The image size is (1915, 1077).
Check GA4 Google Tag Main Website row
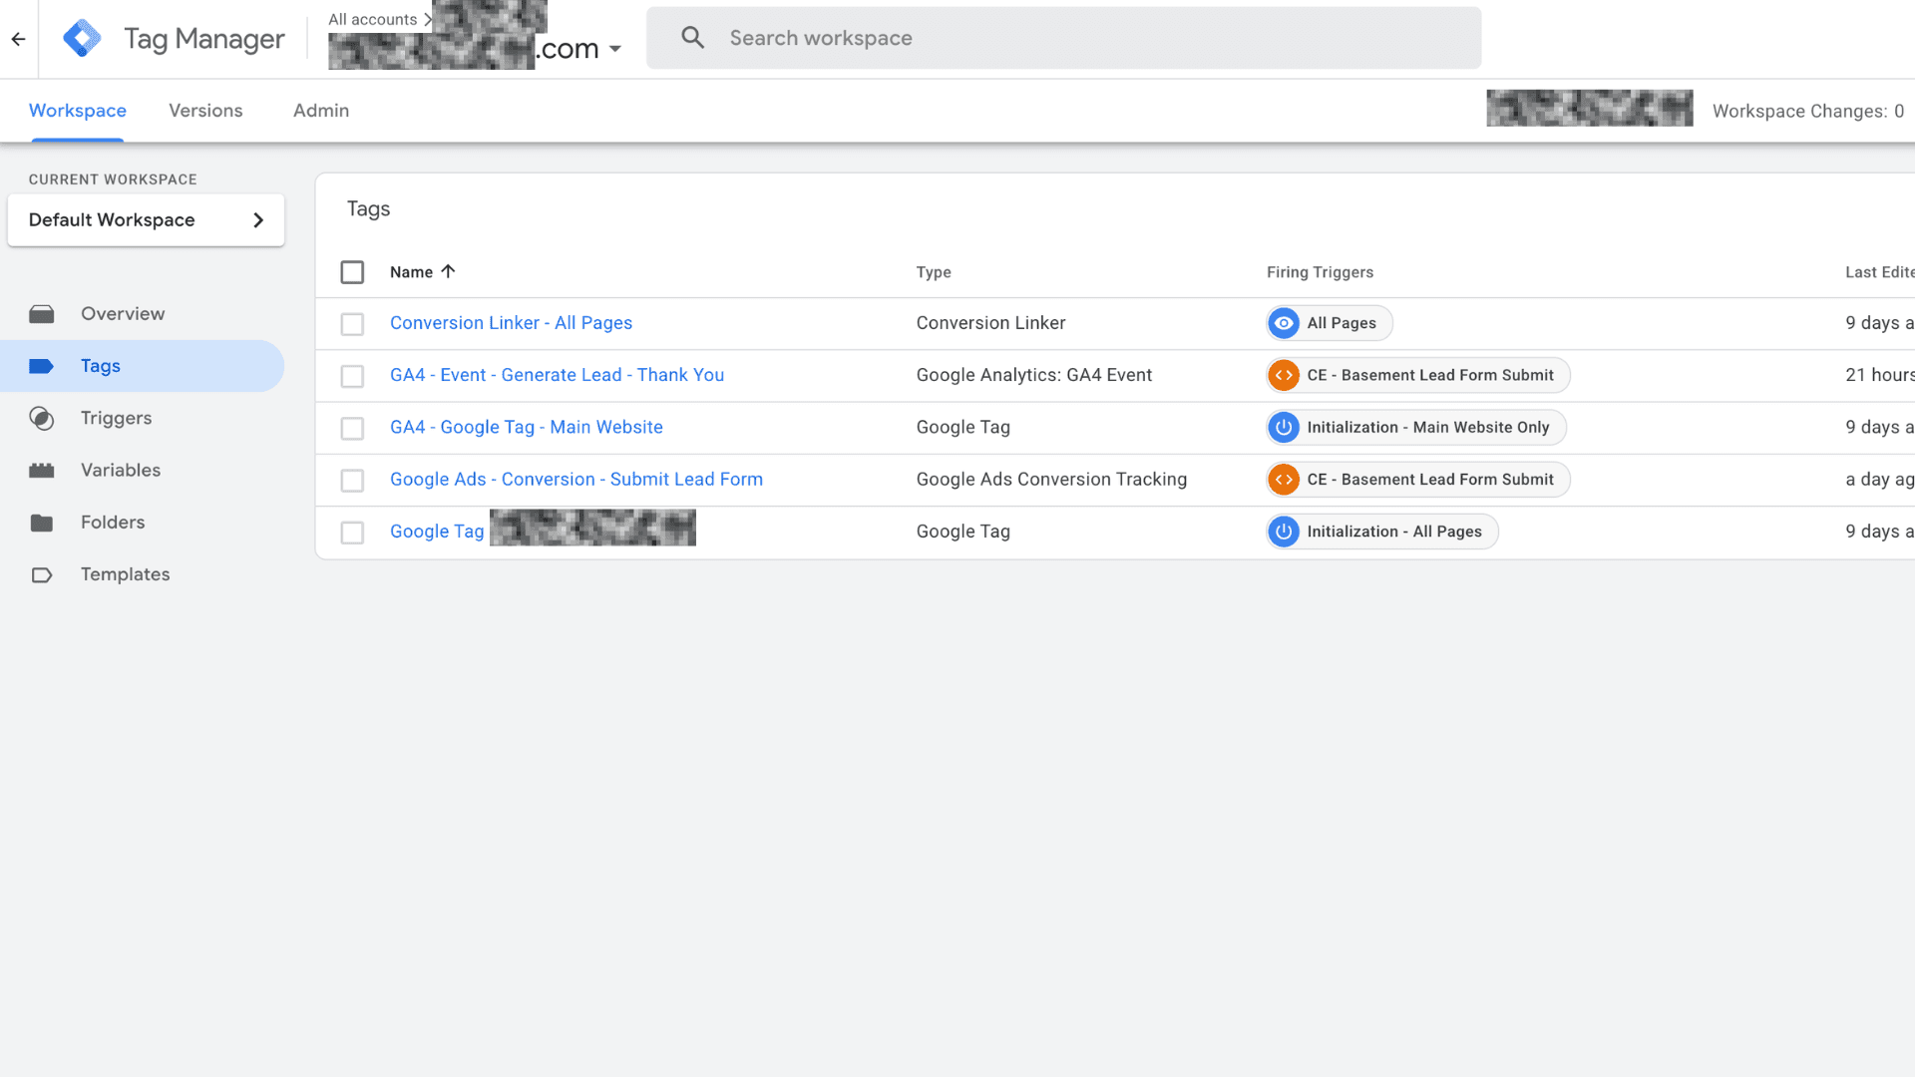(352, 428)
